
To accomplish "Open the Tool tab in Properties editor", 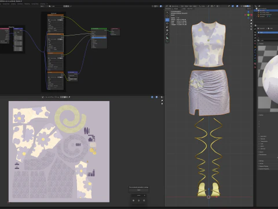I will [255, 28].
